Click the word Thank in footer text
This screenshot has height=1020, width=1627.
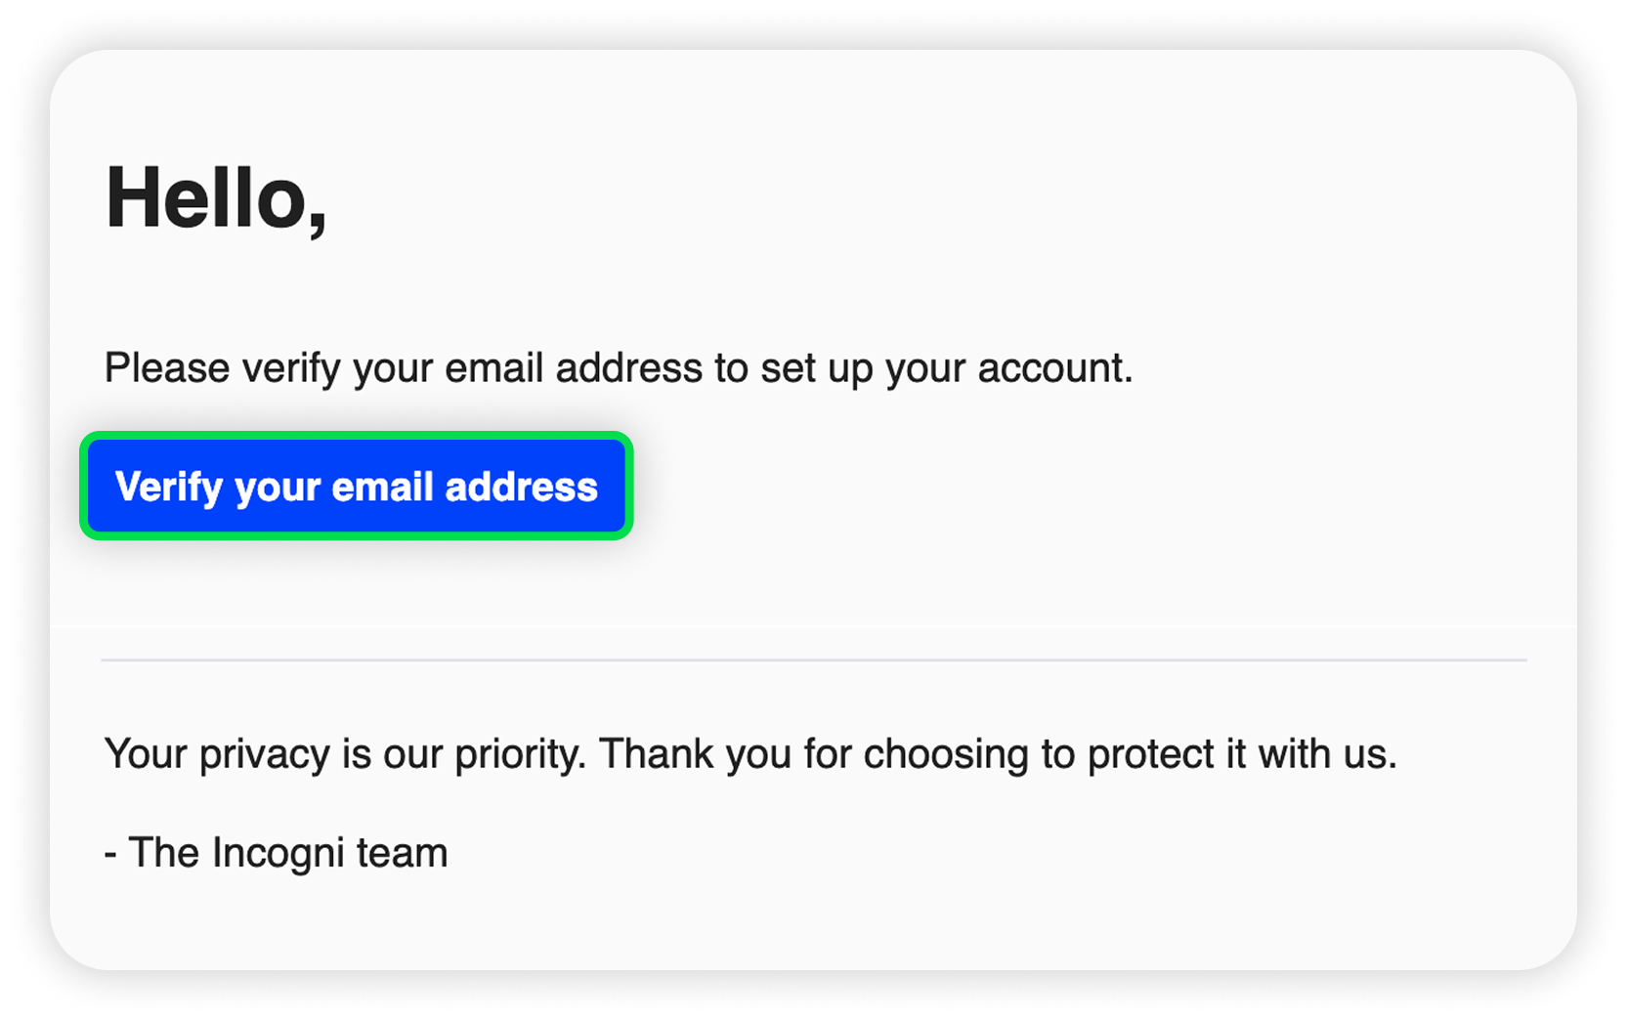[657, 754]
